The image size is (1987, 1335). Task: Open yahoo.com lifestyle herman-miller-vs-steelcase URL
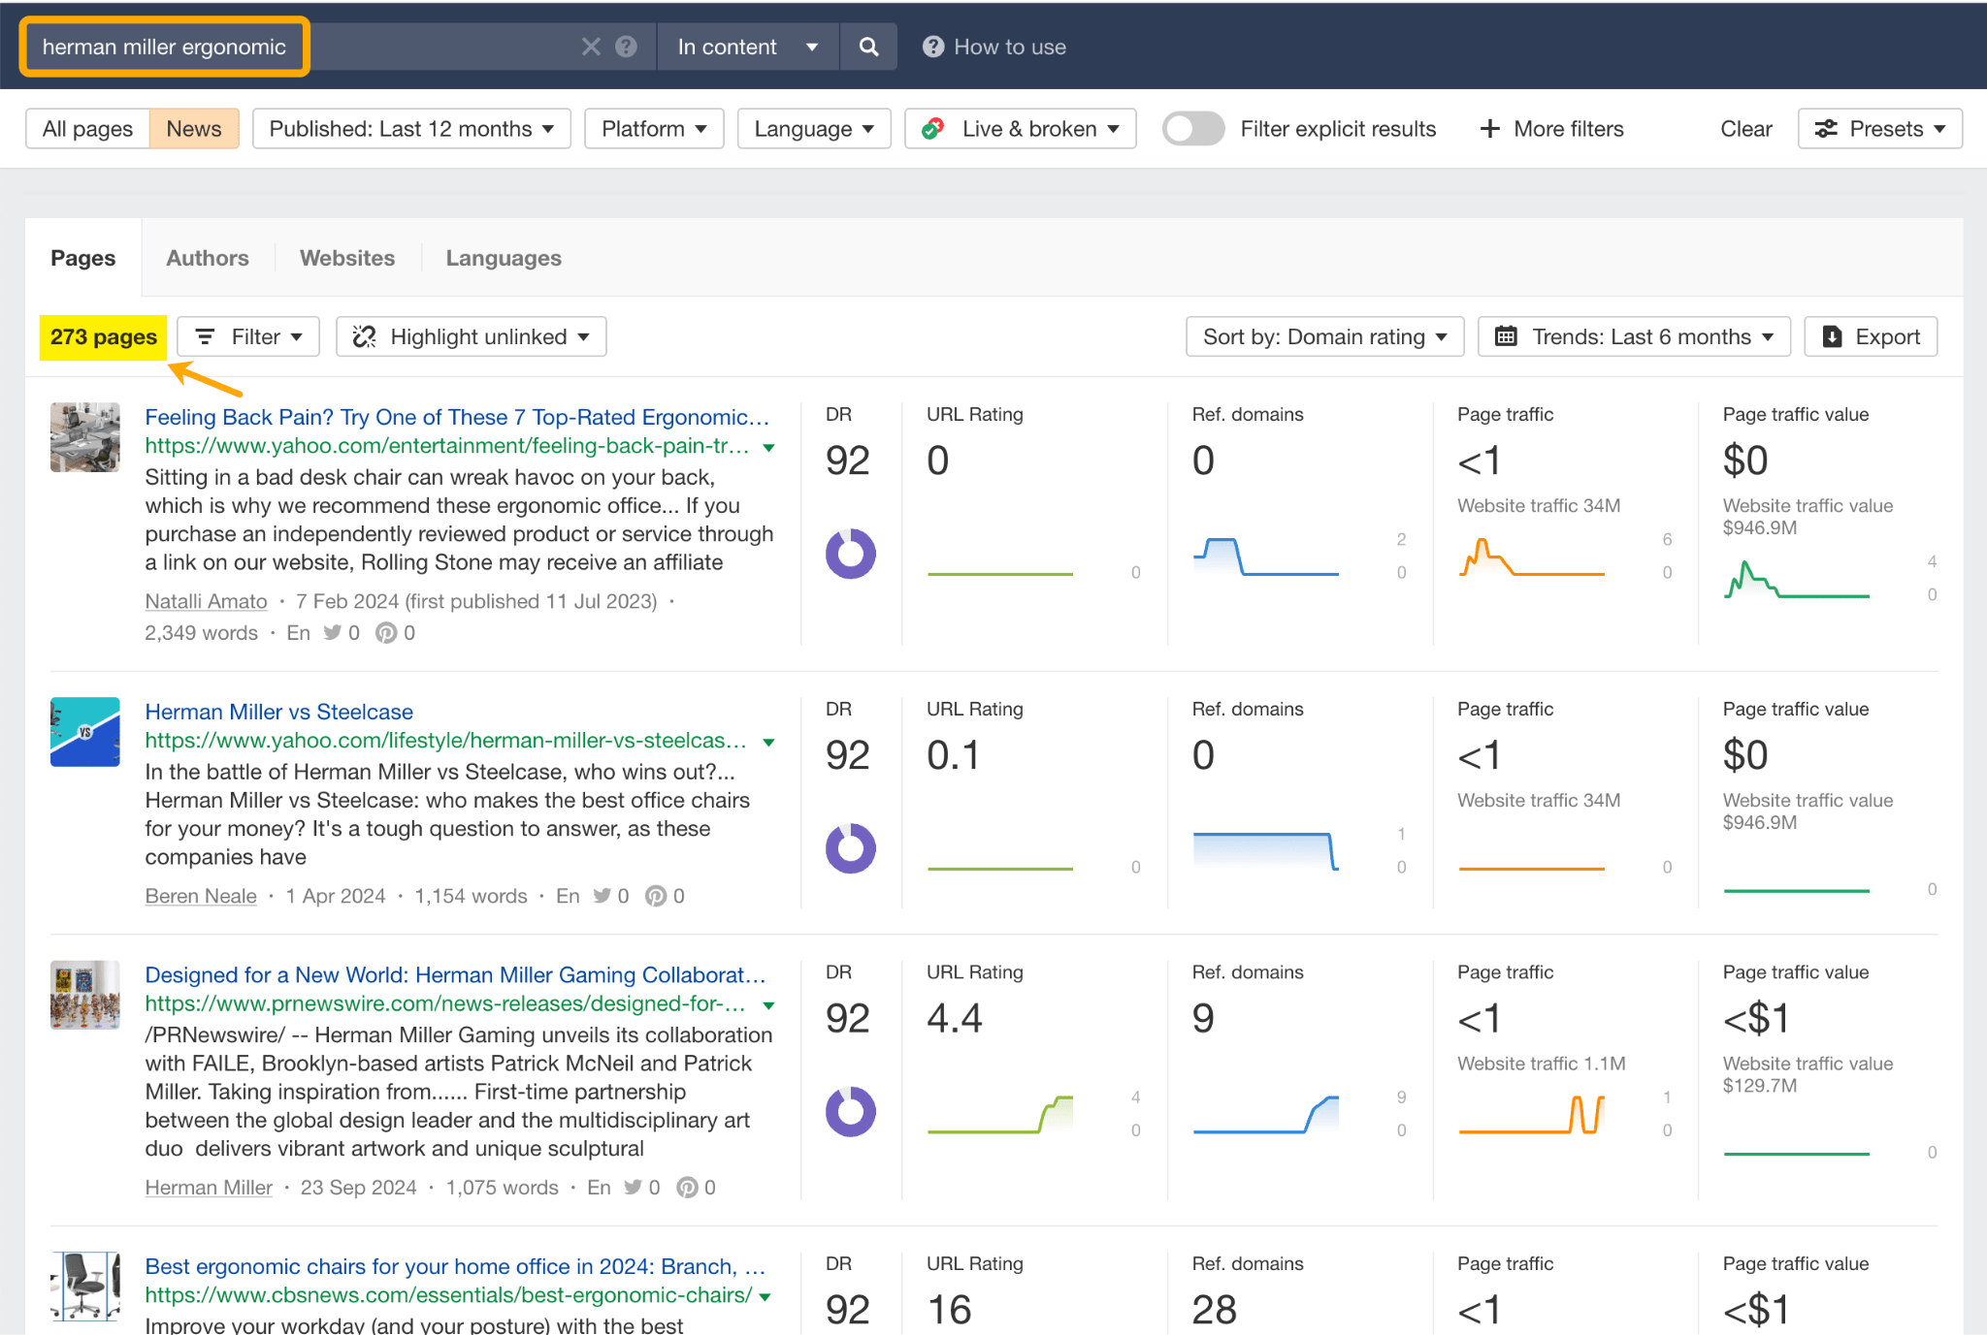pos(446,741)
